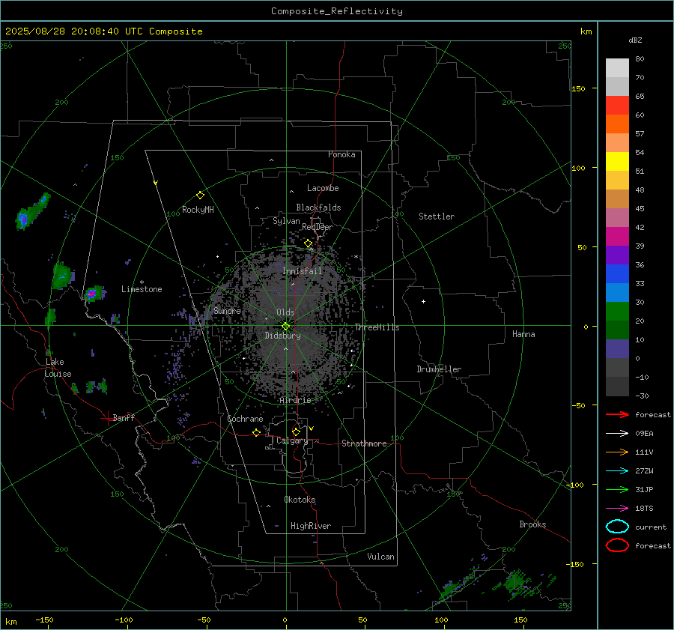Click the green 31JP arrow legend icon

[617, 489]
